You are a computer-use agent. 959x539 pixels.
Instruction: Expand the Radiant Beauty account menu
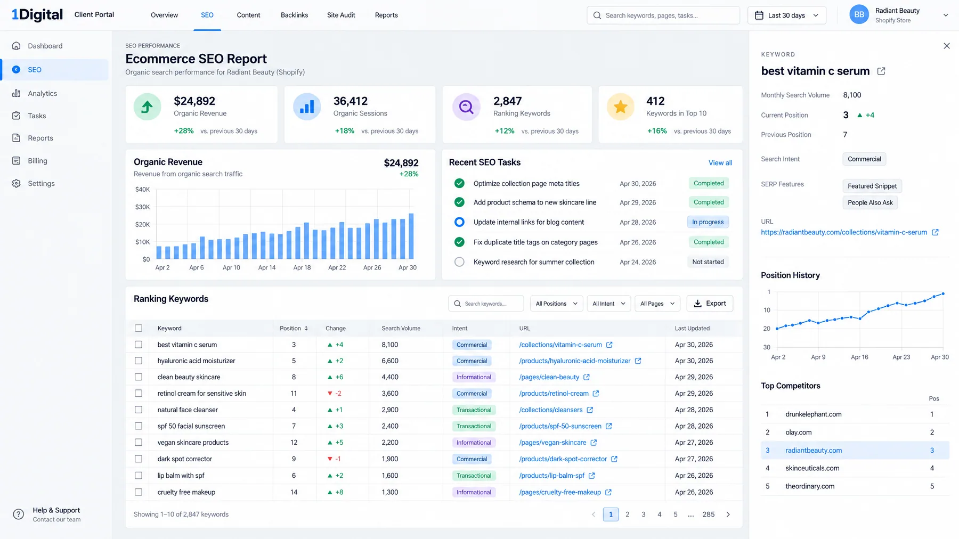pyautogui.click(x=946, y=15)
